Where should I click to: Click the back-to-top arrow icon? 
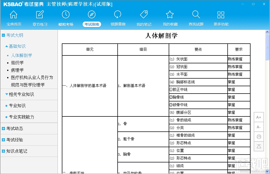click(259, 146)
